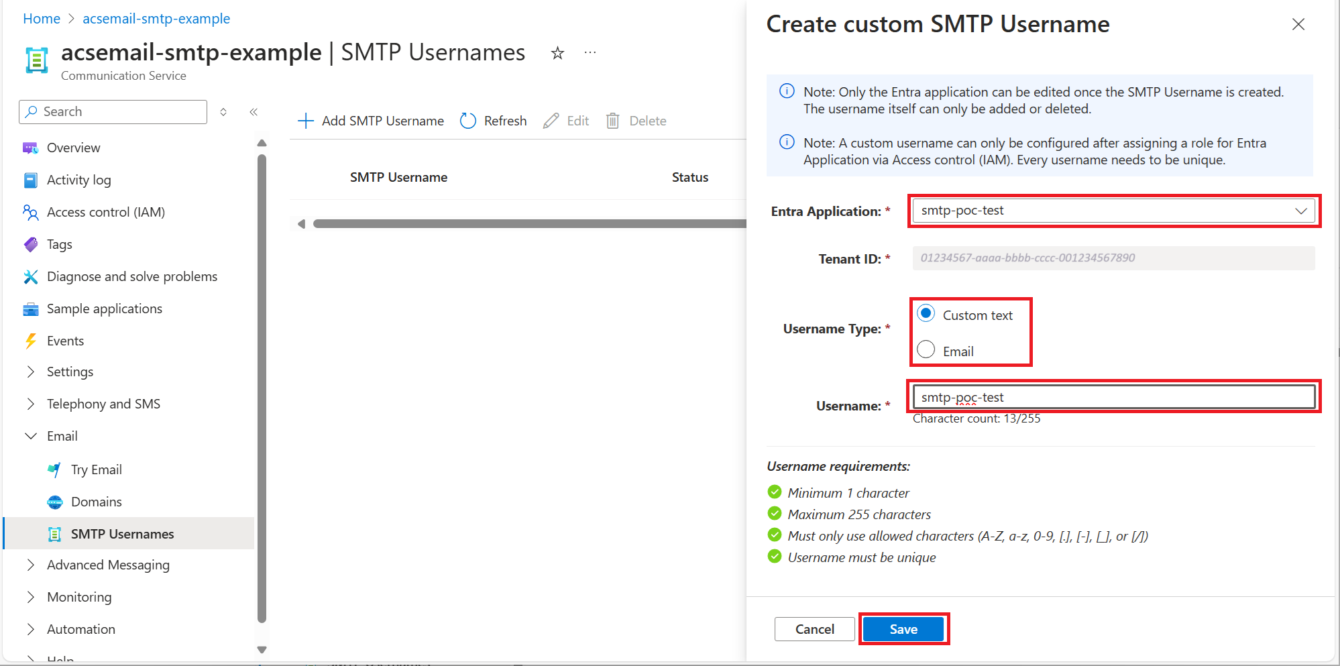Open the Activity log page
The width and height of the screenshot is (1340, 666).
click(79, 180)
